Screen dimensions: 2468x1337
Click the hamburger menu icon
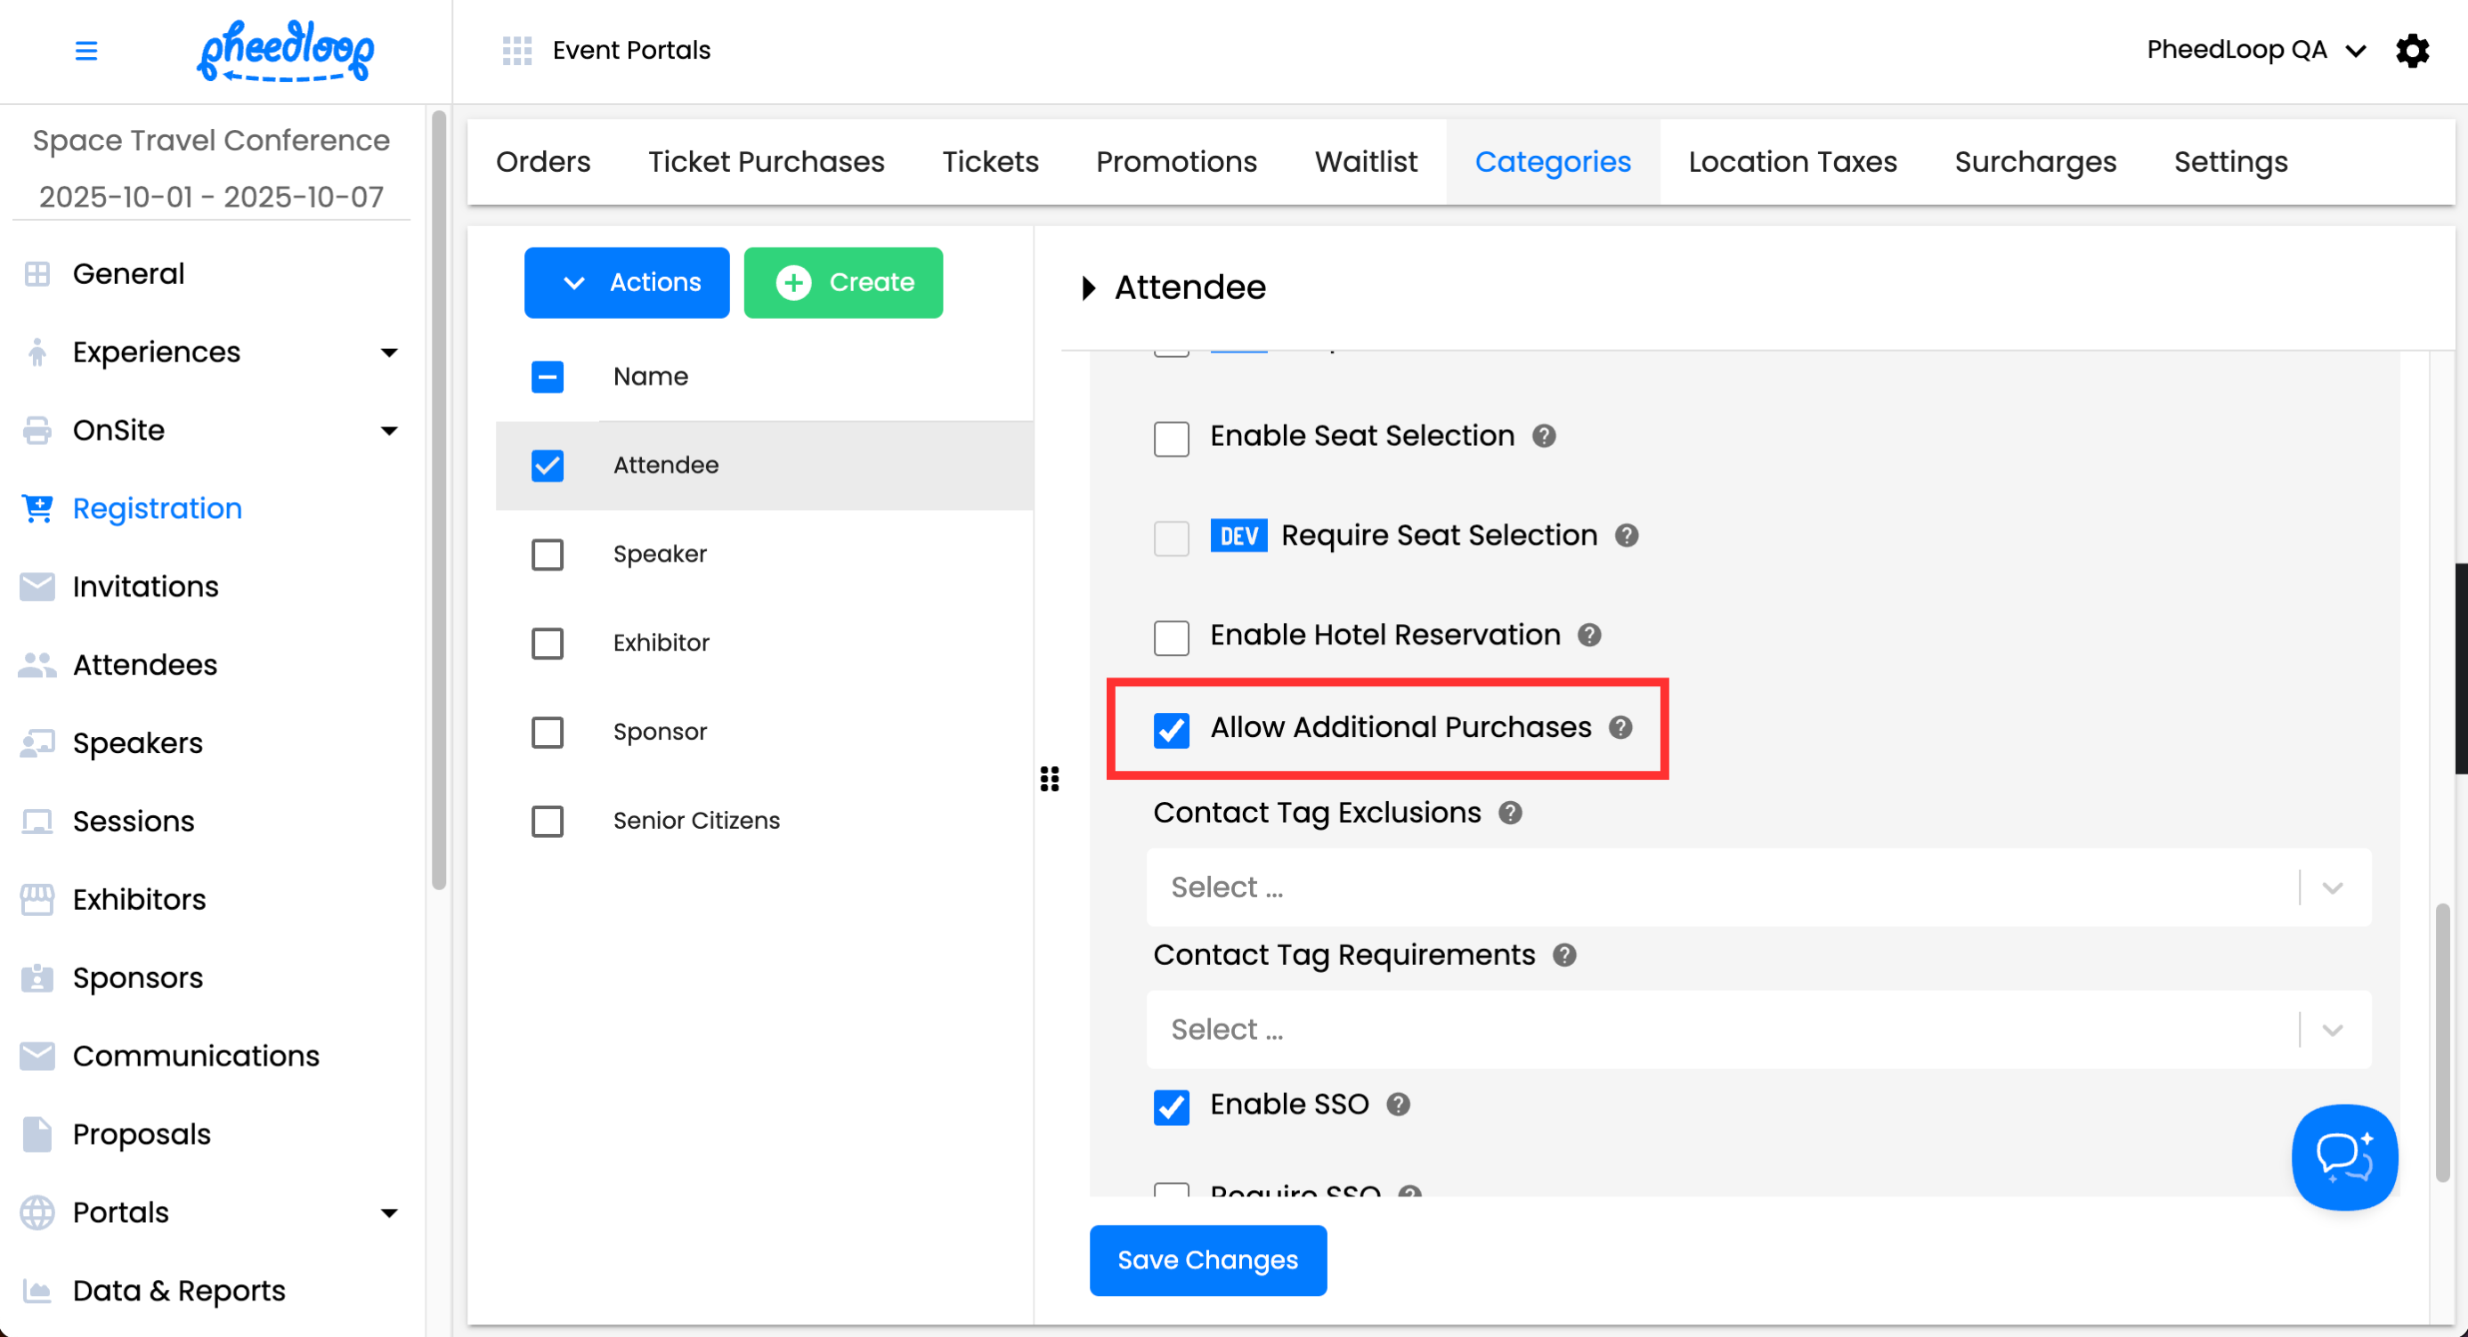[x=86, y=50]
